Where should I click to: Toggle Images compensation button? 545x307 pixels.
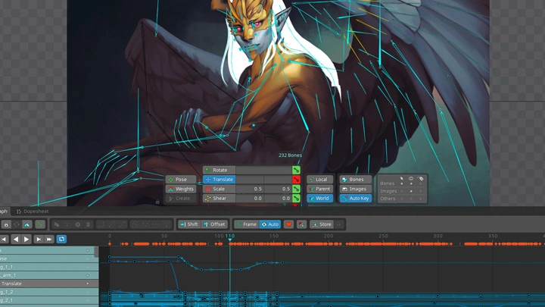(355, 189)
